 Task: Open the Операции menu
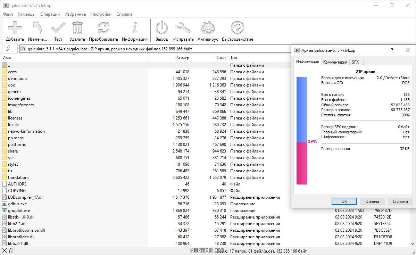[x=50, y=14]
